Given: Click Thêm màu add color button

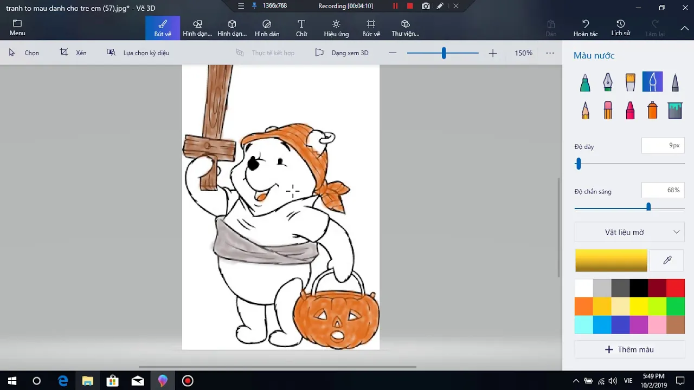Looking at the screenshot, I should 629,349.
